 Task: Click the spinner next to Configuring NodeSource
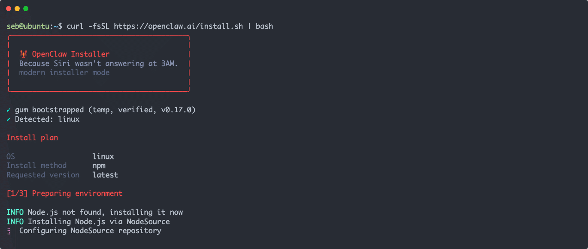[x=9, y=231]
